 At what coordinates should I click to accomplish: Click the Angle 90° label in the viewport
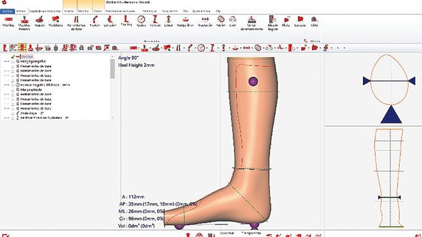(128, 58)
